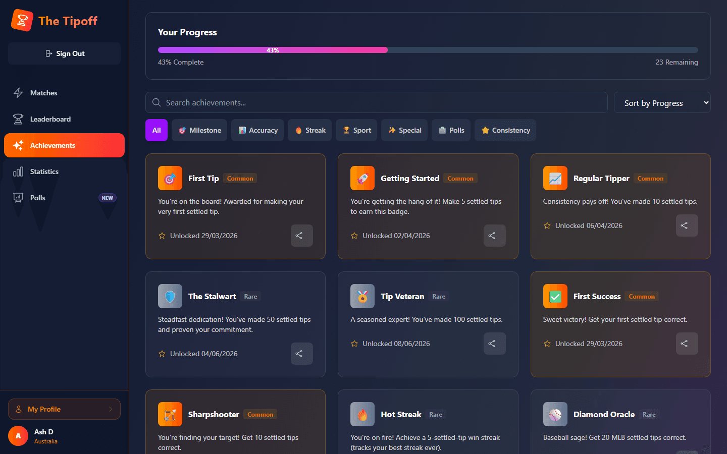Screen dimensions: 727x454
Task: Share The Stalwart achievement
Action: 302,354
